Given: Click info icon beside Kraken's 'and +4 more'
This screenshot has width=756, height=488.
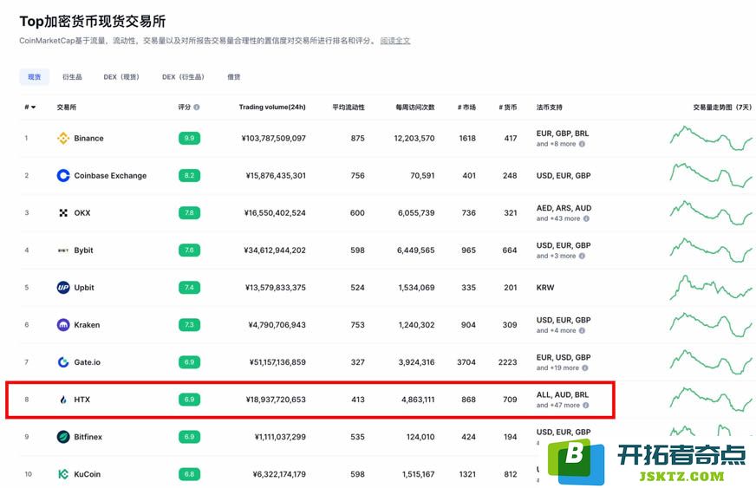Looking at the screenshot, I should click(x=582, y=330).
